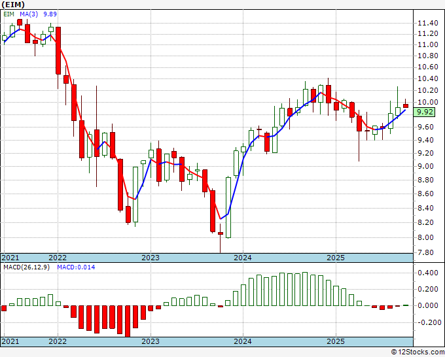This screenshot has height=357, width=445.
Task: Click the EIM legend label
Action: click(x=9, y=14)
